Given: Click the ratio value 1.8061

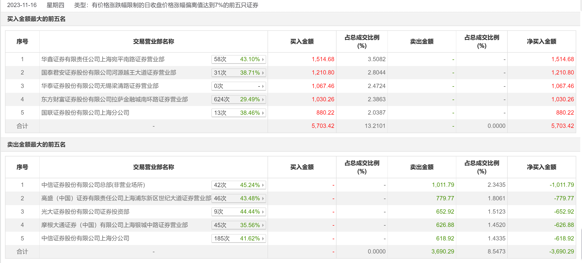Looking at the screenshot, I should tap(496, 198).
